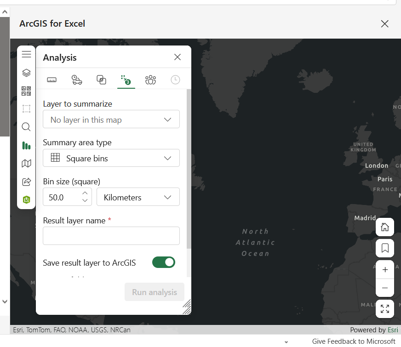The height and width of the screenshot is (347, 401).
Task: Open the share tool in the sidebar
Action: coord(26,182)
